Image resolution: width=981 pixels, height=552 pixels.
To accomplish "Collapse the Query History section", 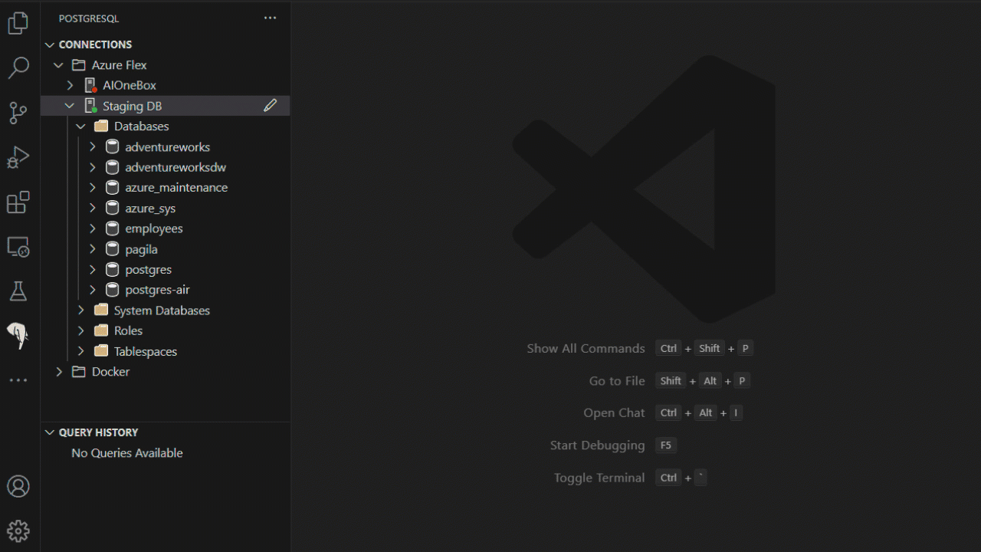I will pos(50,432).
